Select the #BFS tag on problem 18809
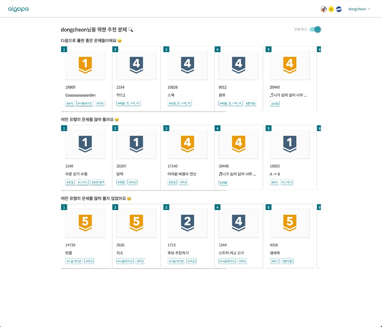The width and height of the screenshot is (382, 327). pos(70,104)
